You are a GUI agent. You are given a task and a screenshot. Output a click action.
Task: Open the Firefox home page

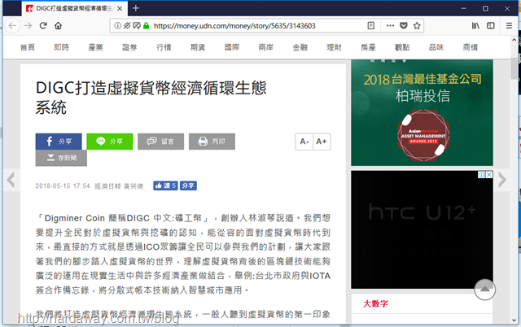coord(59,25)
